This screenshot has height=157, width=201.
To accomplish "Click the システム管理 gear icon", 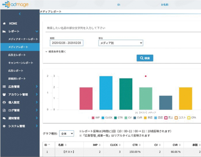I will click(x=4, y=126).
